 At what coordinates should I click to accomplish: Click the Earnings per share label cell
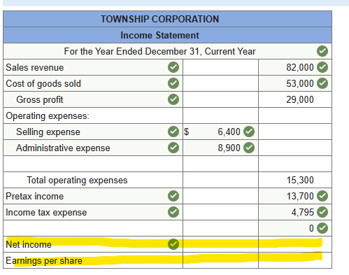pyautogui.click(x=93, y=260)
